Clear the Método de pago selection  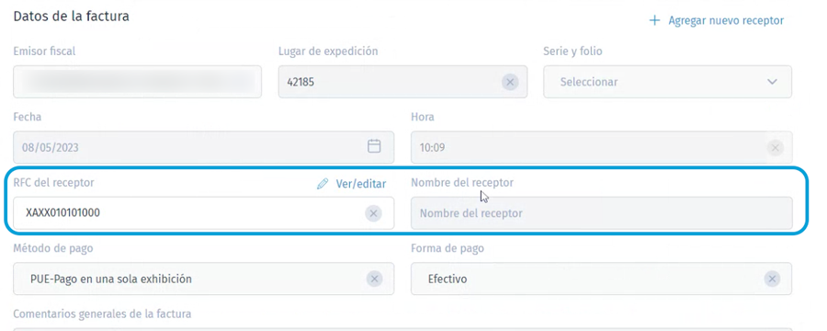[375, 279]
